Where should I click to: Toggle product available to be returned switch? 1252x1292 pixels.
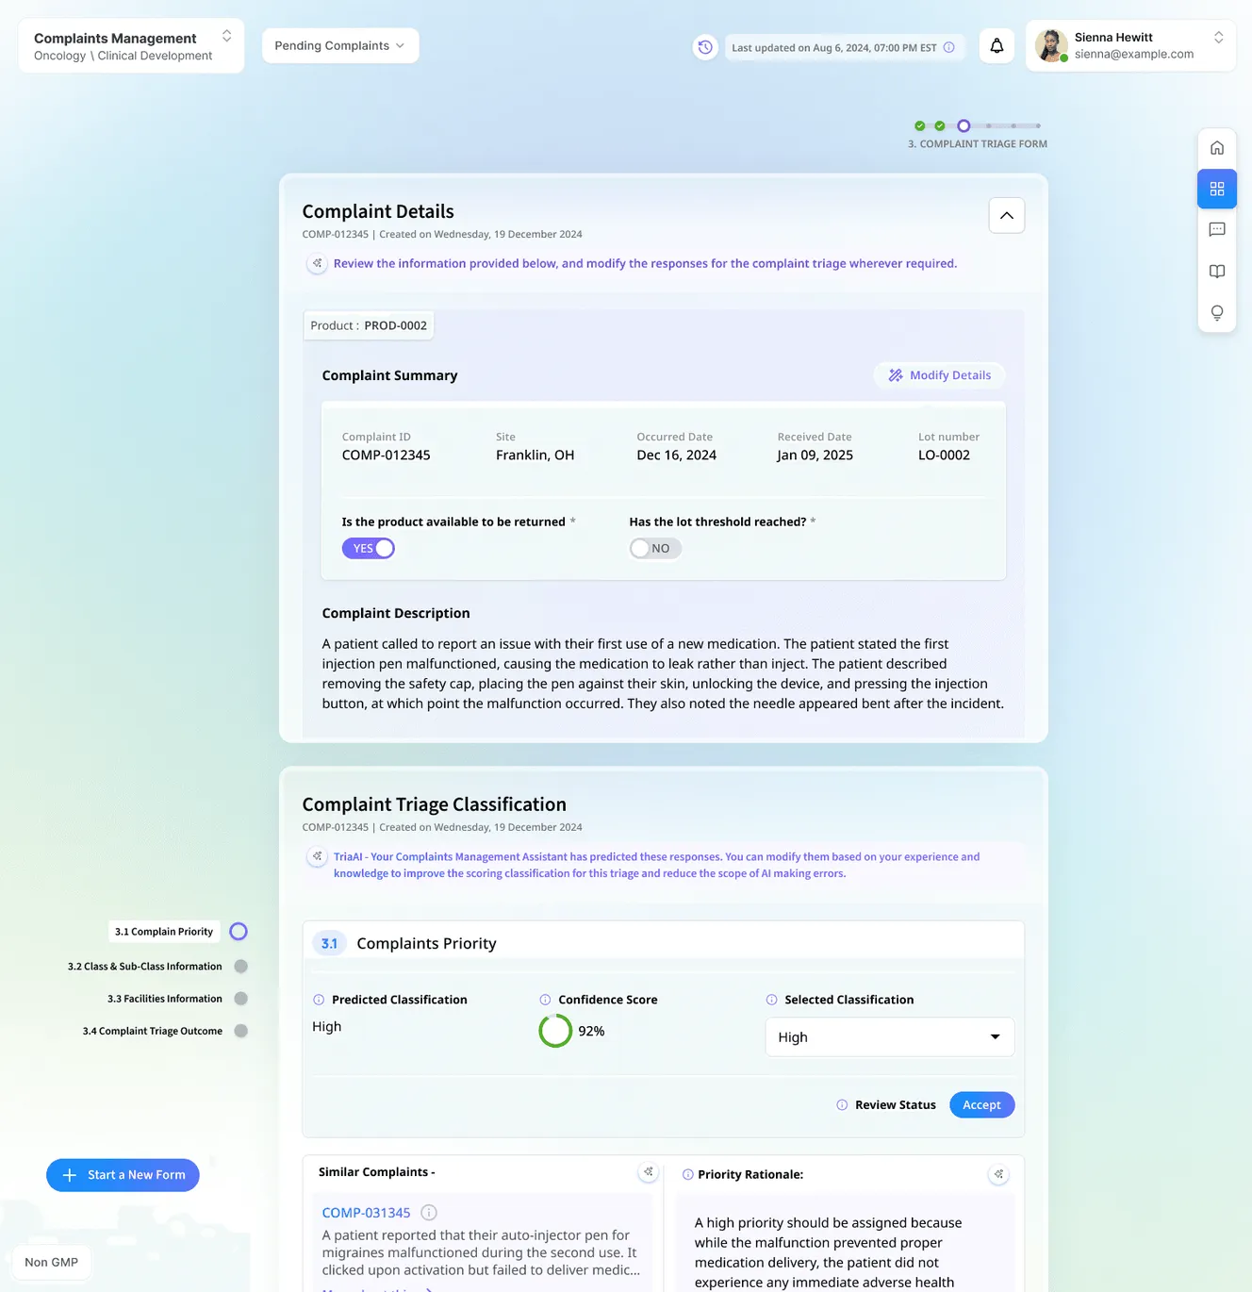click(368, 549)
